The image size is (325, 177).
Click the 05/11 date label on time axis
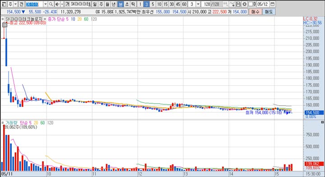[x=7, y=174]
